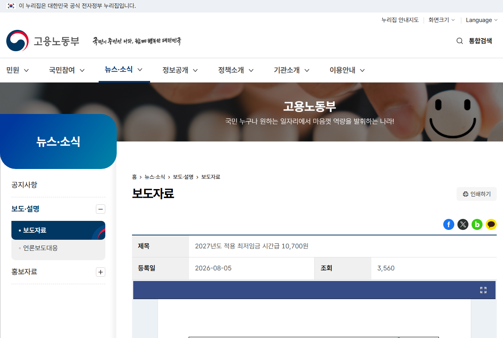The image size is (503, 338).
Task: Expand the 정책소개 menu
Action: [236, 70]
